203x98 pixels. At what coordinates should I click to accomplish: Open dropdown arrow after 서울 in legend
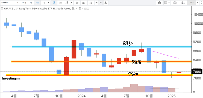pyautogui.click(x=82, y=9)
